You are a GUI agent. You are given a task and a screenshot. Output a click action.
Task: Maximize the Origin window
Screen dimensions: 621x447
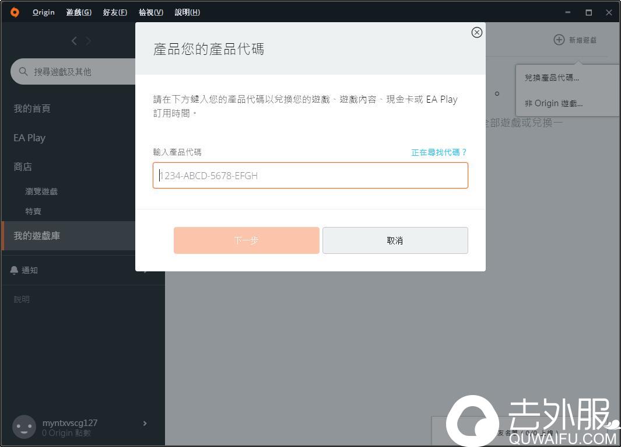coord(588,12)
